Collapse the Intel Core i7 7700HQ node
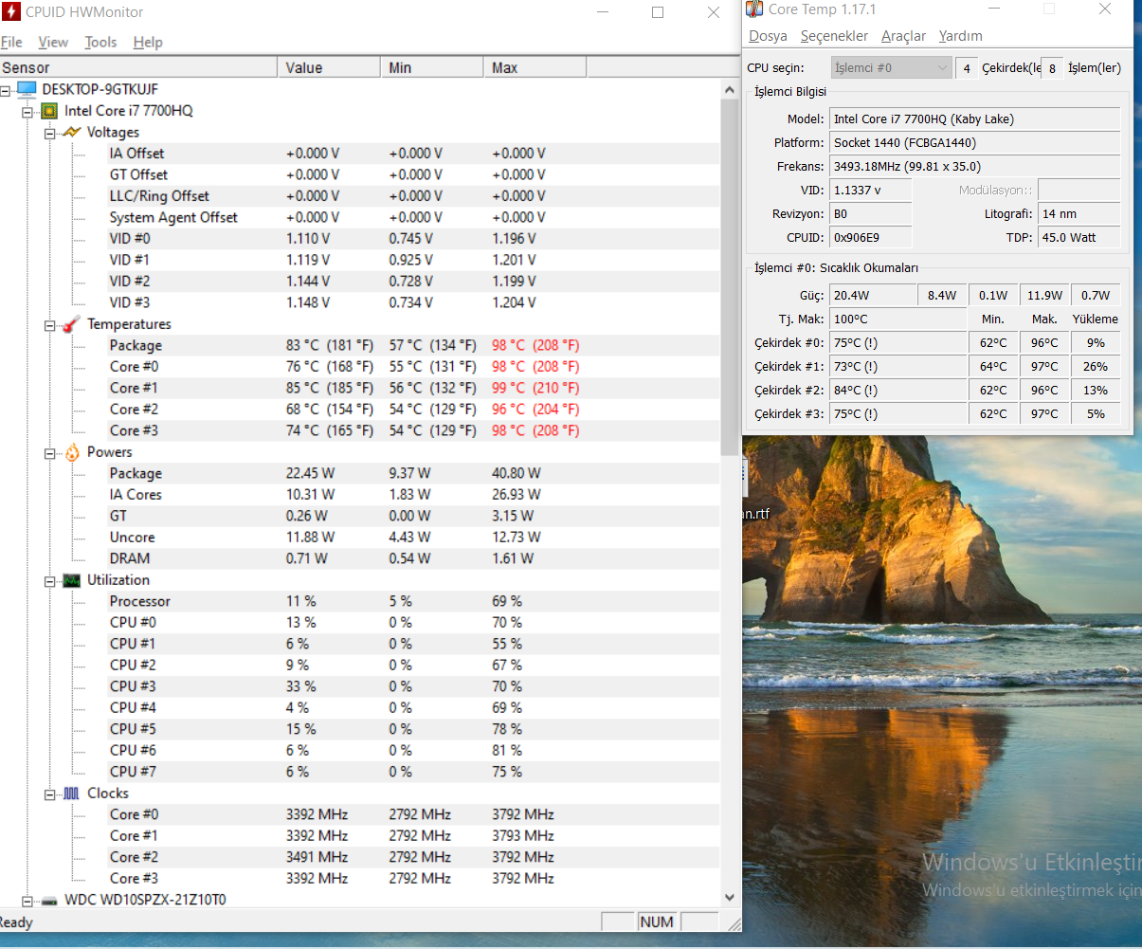 pyautogui.click(x=27, y=112)
